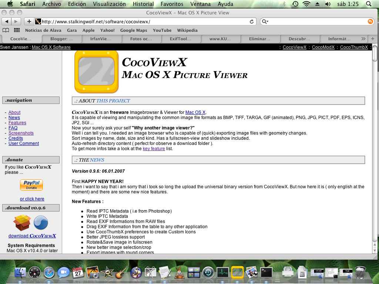Click the search input field

pyautogui.click(x=318, y=21)
